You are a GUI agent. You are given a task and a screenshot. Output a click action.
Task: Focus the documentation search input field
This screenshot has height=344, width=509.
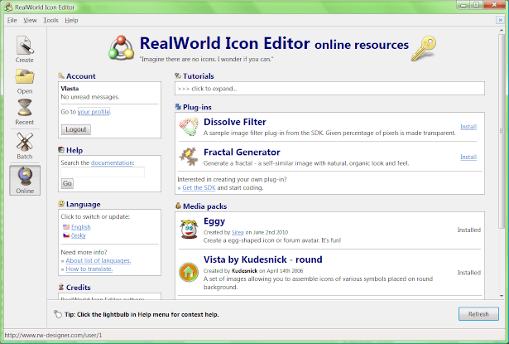tap(103, 172)
